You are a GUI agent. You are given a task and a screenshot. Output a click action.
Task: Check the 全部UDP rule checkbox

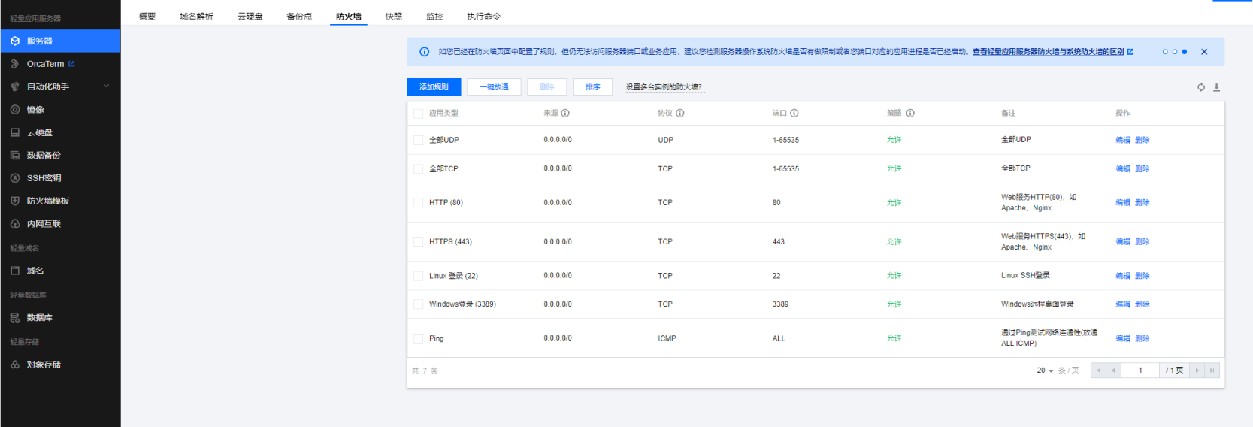coord(419,140)
